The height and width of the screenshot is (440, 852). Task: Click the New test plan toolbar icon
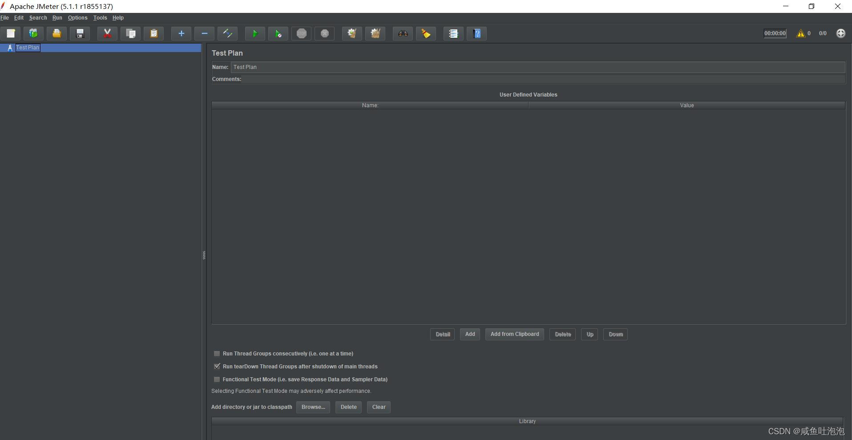click(11, 33)
